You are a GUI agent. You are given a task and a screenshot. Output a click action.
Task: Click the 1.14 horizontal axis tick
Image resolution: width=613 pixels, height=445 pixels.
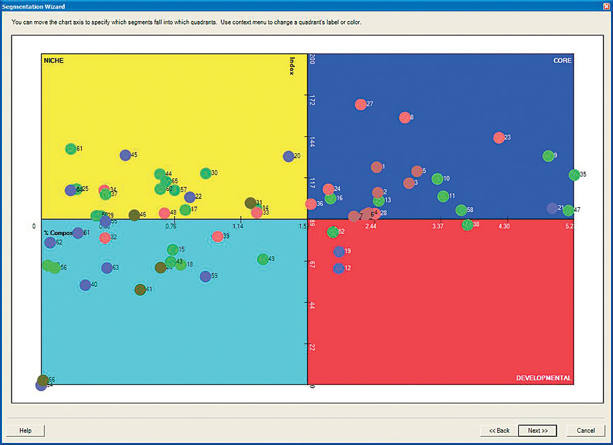[x=238, y=226]
